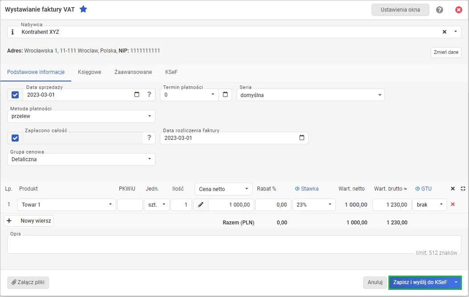The width and height of the screenshot is (469, 297).
Task: Clear the selected Kontrahent XYZ buyer
Action: [x=444, y=32]
